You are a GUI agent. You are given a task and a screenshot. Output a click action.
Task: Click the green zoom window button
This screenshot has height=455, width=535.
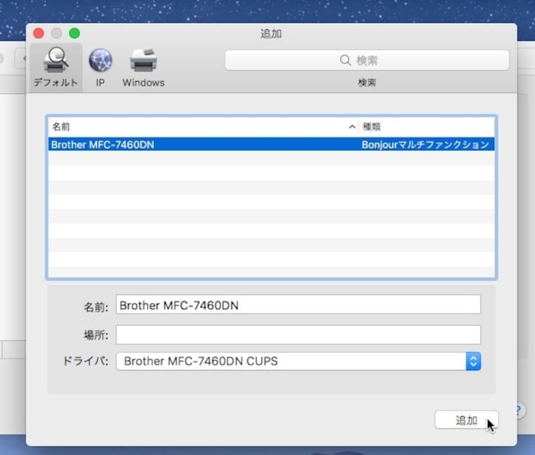click(x=74, y=33)
